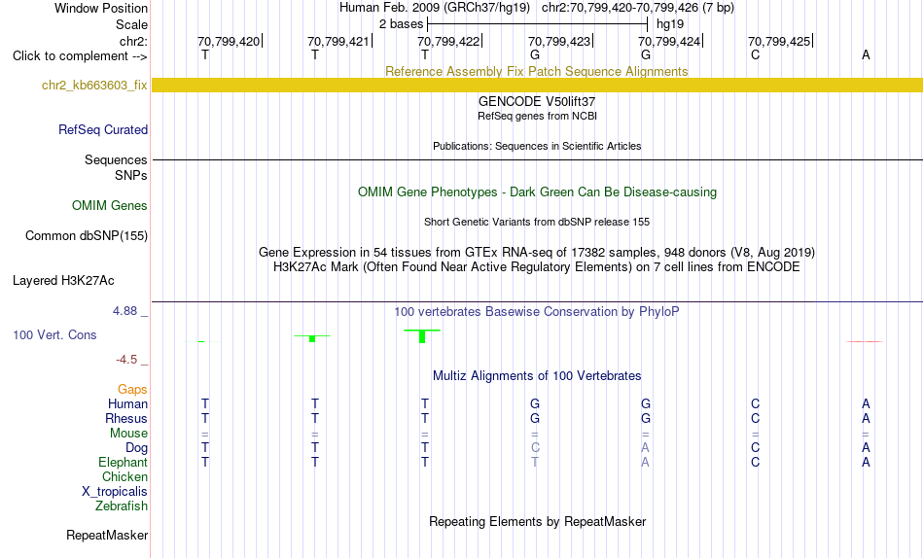This screenshot has width=924, height=558.
Task: Select the Chicken species row label
Action: click(124, 476)
